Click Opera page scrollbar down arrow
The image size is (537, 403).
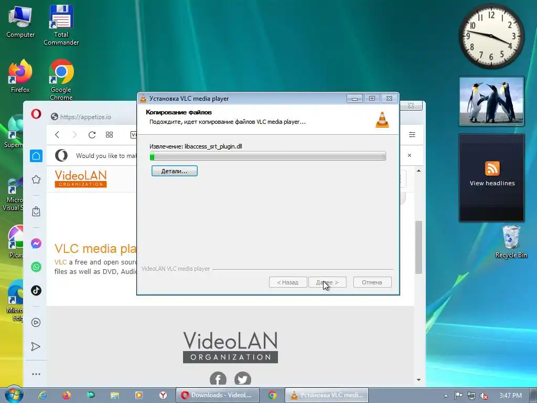[418, 380]
